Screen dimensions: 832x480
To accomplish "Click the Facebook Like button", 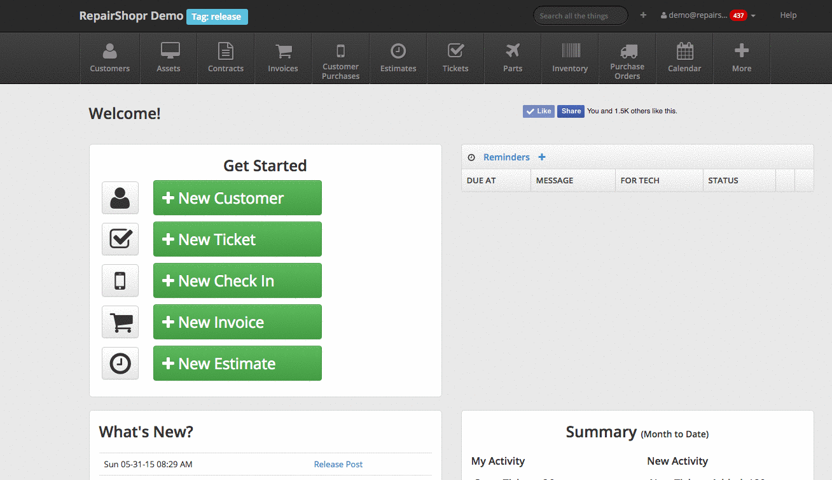I will tap(539, 111).
